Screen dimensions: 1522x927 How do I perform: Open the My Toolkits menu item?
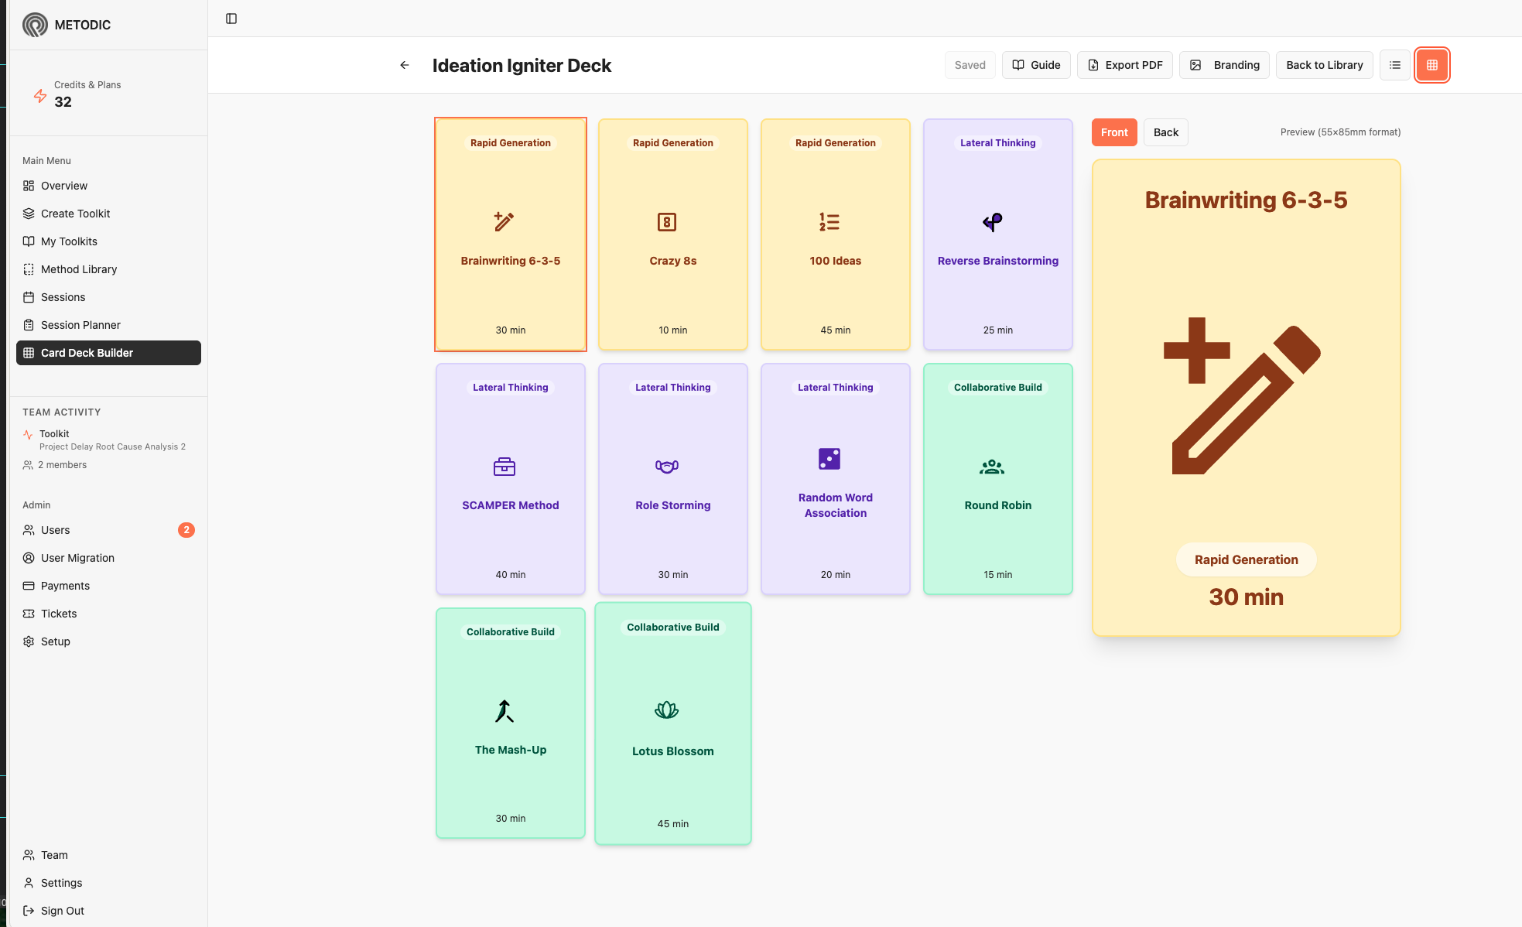pyautogui.click(x=69, y=241)
